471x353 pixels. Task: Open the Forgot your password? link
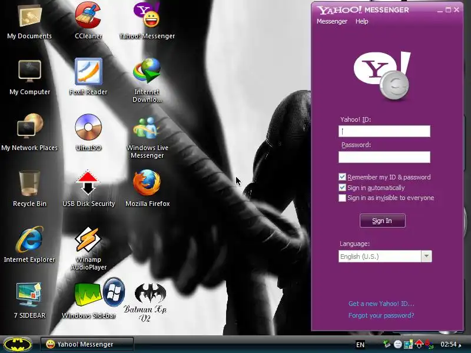tap(381, 315)
